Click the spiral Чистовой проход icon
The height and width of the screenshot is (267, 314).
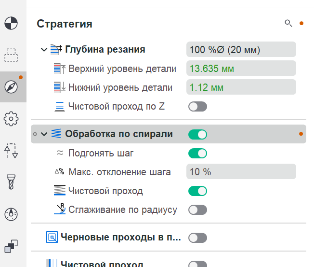[59, 190]
